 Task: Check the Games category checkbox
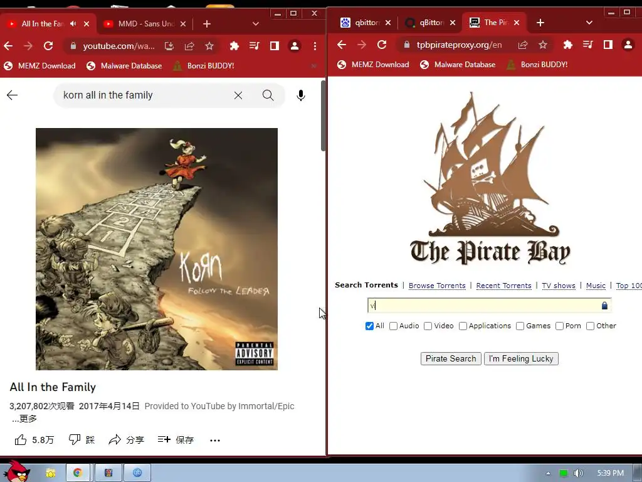coord(520,326)
